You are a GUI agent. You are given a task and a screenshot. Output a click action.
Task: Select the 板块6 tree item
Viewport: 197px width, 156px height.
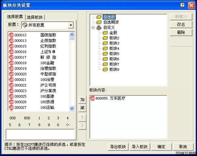(x=114, y=59)
